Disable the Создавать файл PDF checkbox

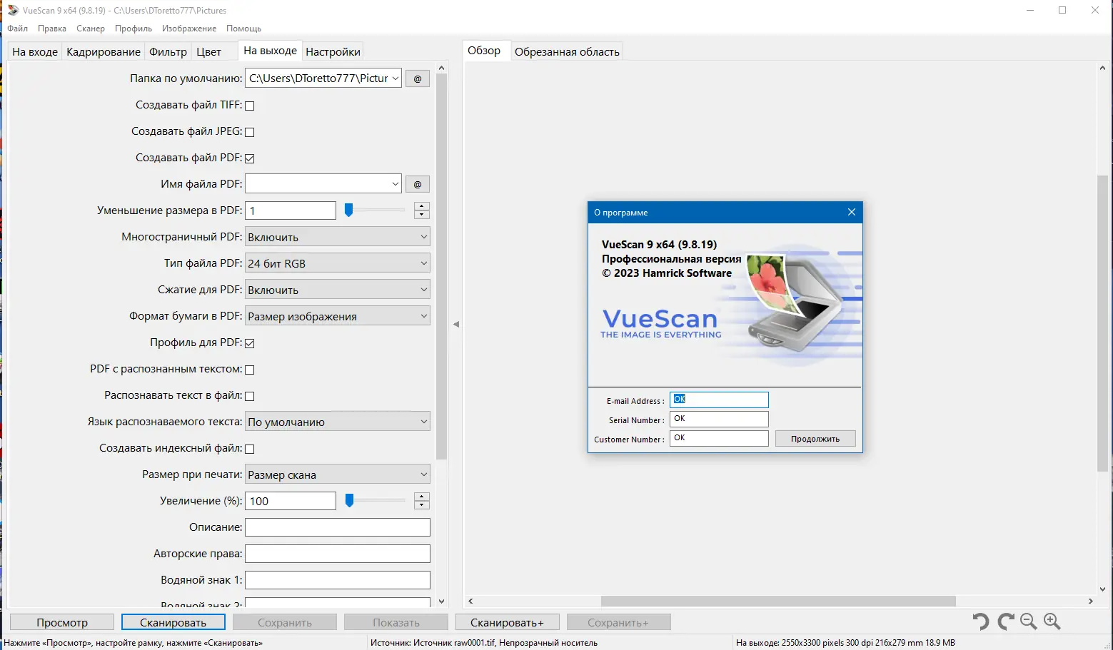pos(249,157)
